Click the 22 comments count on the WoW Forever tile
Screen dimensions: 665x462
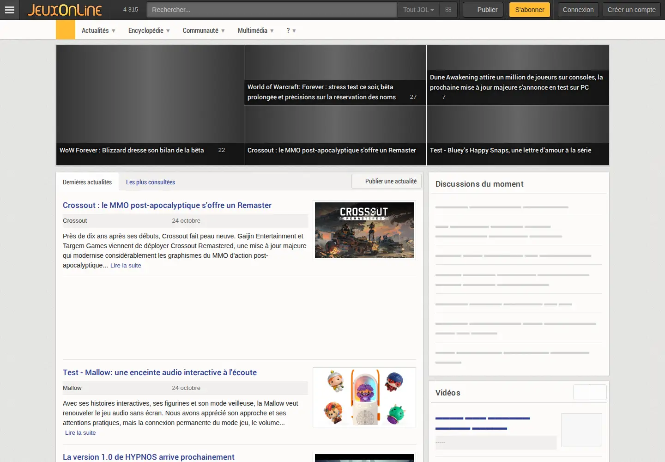[222, 150]
